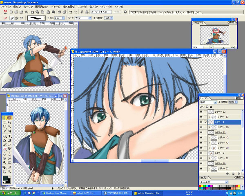Select the Blur (droplet) tool
The height and width of the screenshot is (196, 245).
[x=4, y=154]
